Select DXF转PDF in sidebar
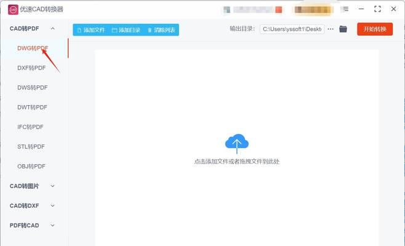Screen dimensions: 405x246 point(31,68)
